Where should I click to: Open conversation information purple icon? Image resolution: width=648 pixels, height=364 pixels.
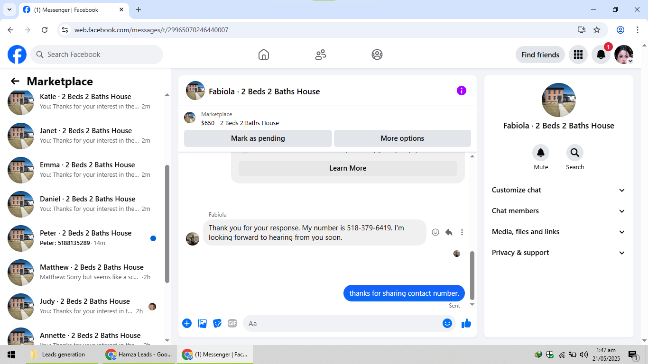462,91
